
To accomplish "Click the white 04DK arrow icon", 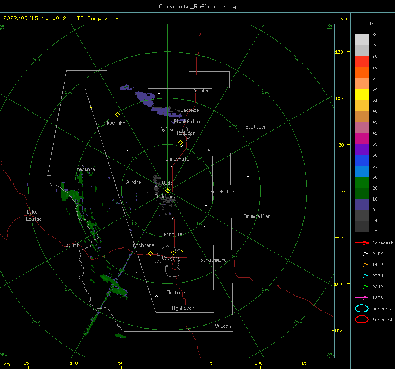I will click(362, 254).
